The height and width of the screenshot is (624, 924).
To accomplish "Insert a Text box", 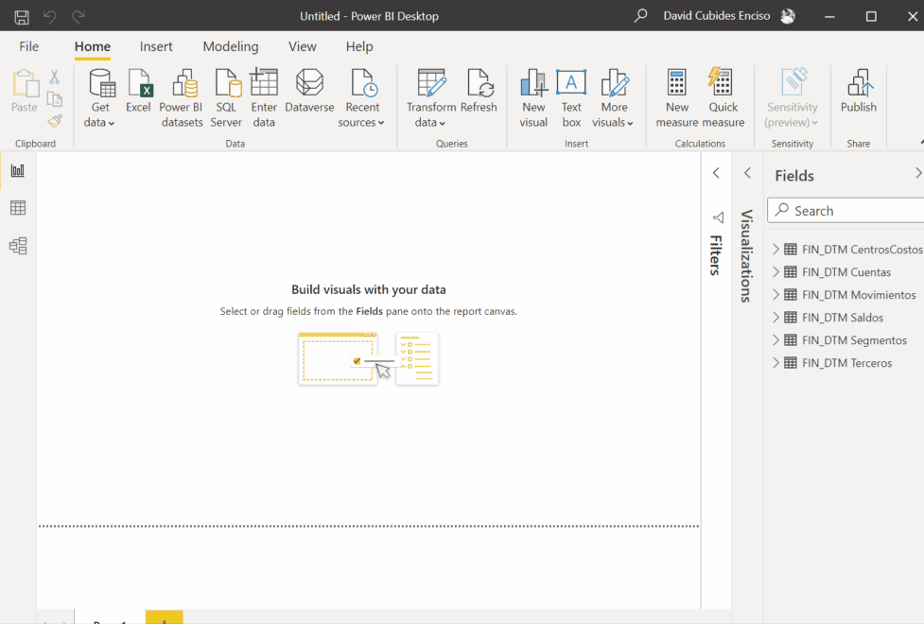I will tap(571, 98).
